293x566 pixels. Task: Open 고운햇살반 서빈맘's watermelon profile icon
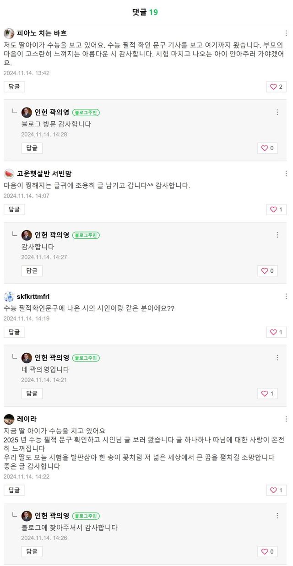point(9,174)
